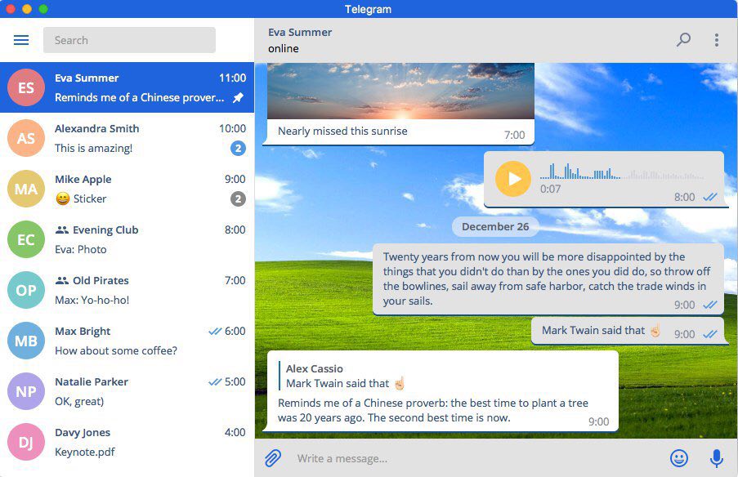Viewport: 738px width, 477px height.
Task: Open search in Eva Summer chat
Action: pos(683,40)
